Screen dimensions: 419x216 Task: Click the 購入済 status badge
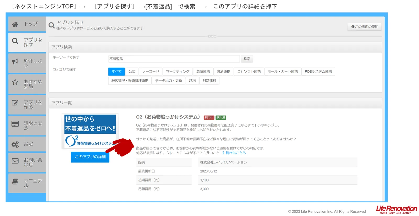click(221, 118)
